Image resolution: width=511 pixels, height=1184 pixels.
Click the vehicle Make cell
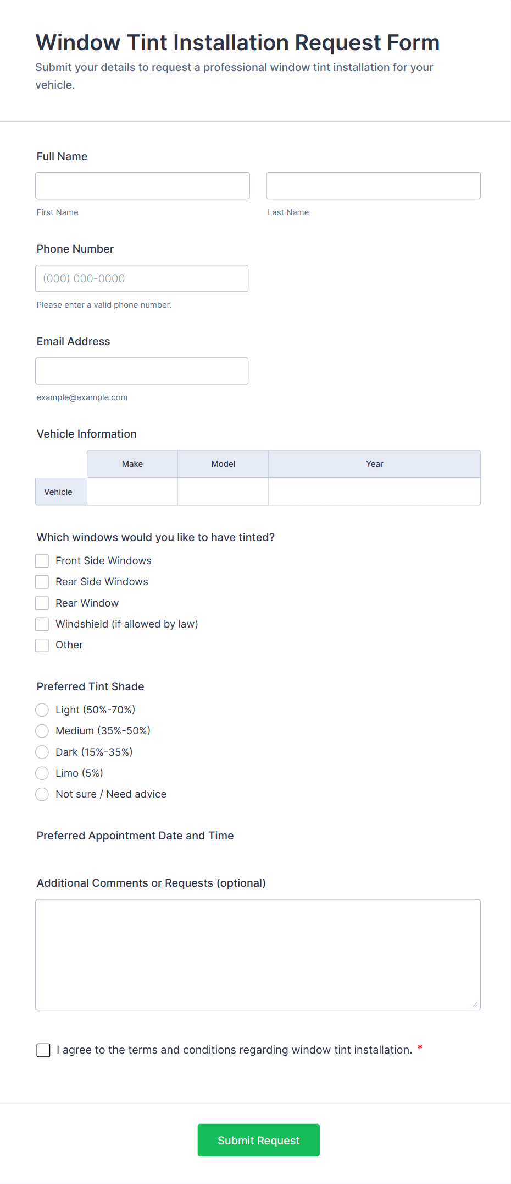pos(132,491)
